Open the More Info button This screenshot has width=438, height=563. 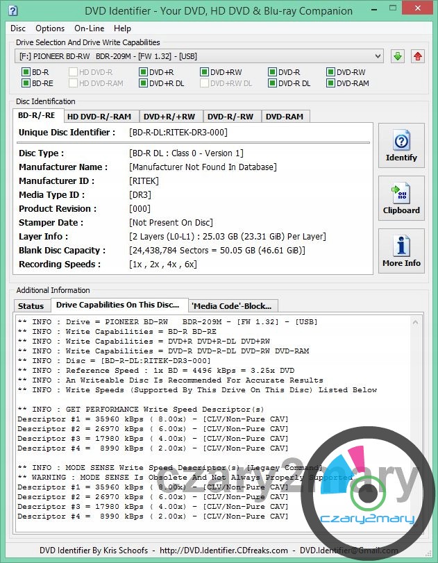tap(401, 252)
